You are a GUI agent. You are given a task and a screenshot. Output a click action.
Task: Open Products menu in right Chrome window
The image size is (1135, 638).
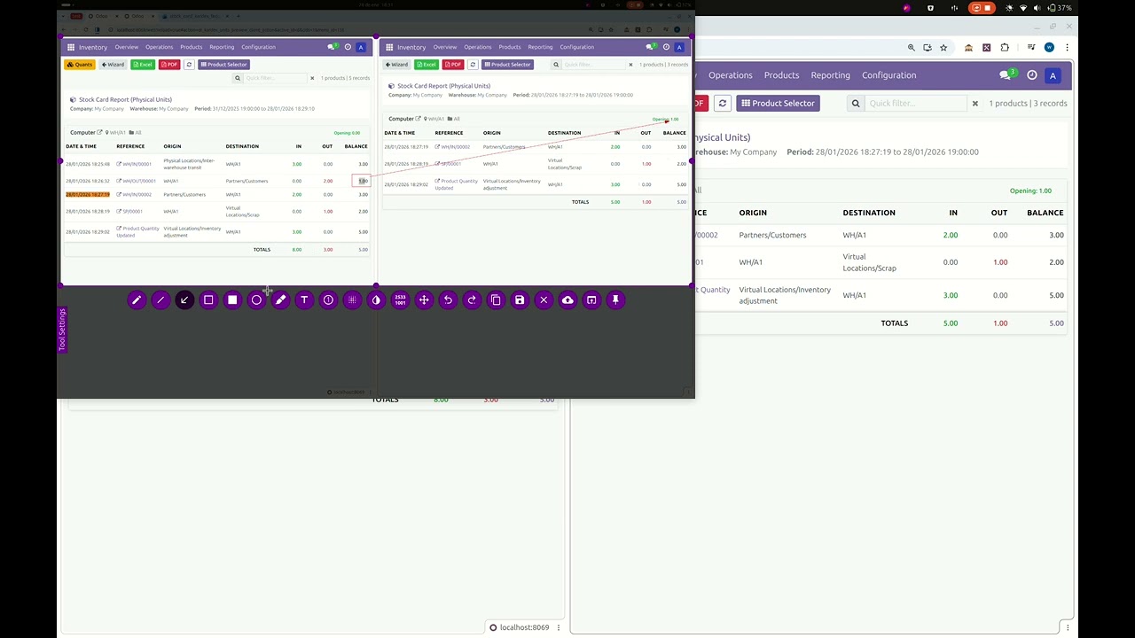pos(781,75)
